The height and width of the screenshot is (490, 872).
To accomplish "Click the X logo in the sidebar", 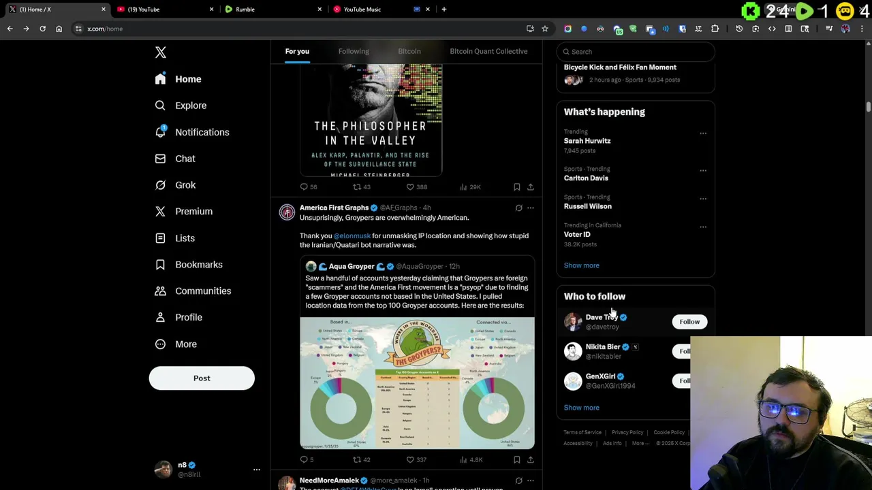I will pos(161,52).
